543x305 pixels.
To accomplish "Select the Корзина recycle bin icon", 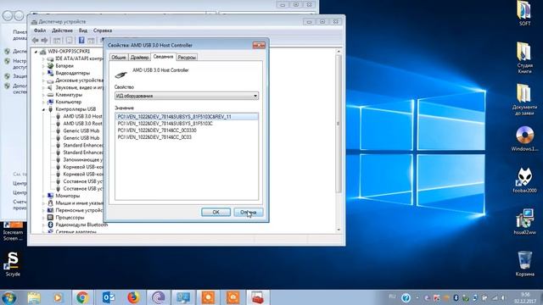I will click(x=524, y=263).
